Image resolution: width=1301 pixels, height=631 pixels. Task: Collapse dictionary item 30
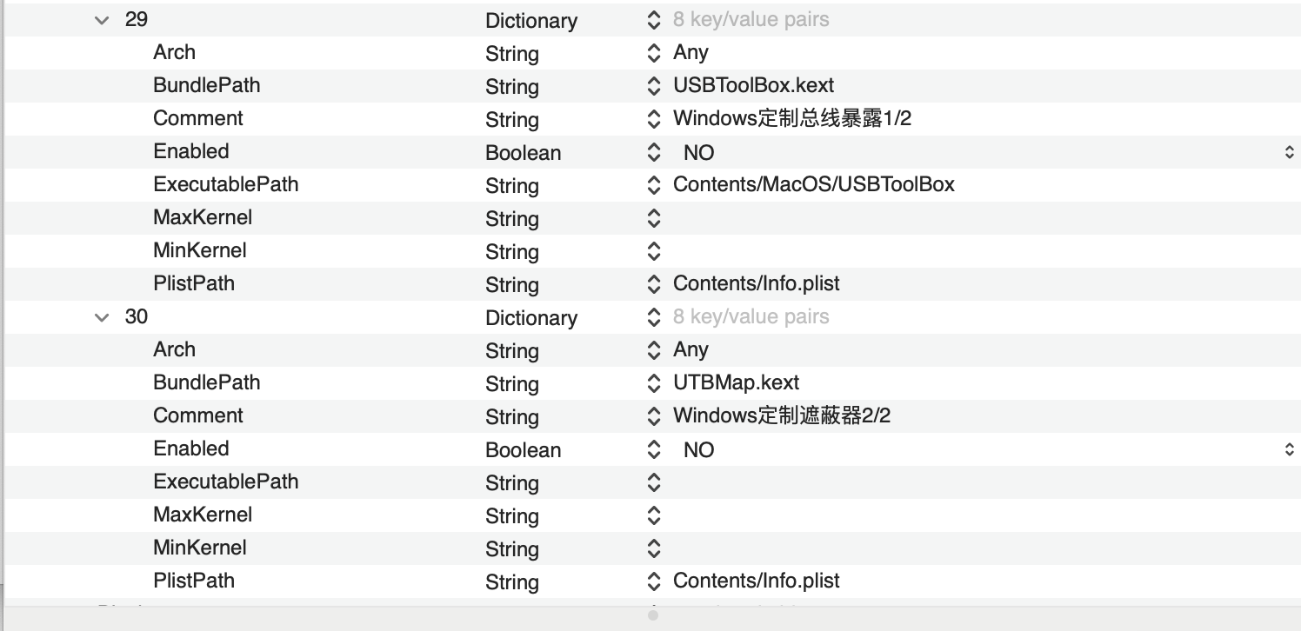point(102,317)
